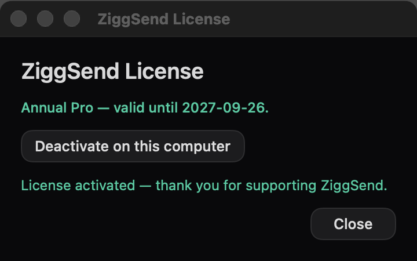The image size is (417, 261).
Task: Click the word ZiggSend in main heading
Action: click(70, 72)
